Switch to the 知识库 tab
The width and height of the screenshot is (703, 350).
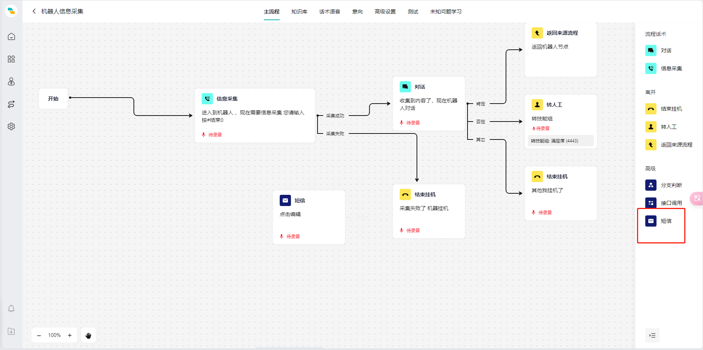pyautogui.click(x=299, y=12)
